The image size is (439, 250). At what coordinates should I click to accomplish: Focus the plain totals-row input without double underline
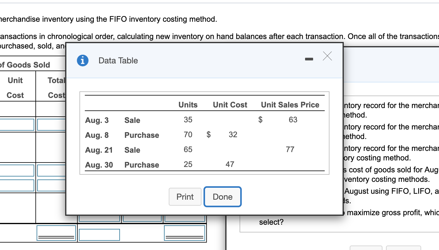[x=99, y=235]
